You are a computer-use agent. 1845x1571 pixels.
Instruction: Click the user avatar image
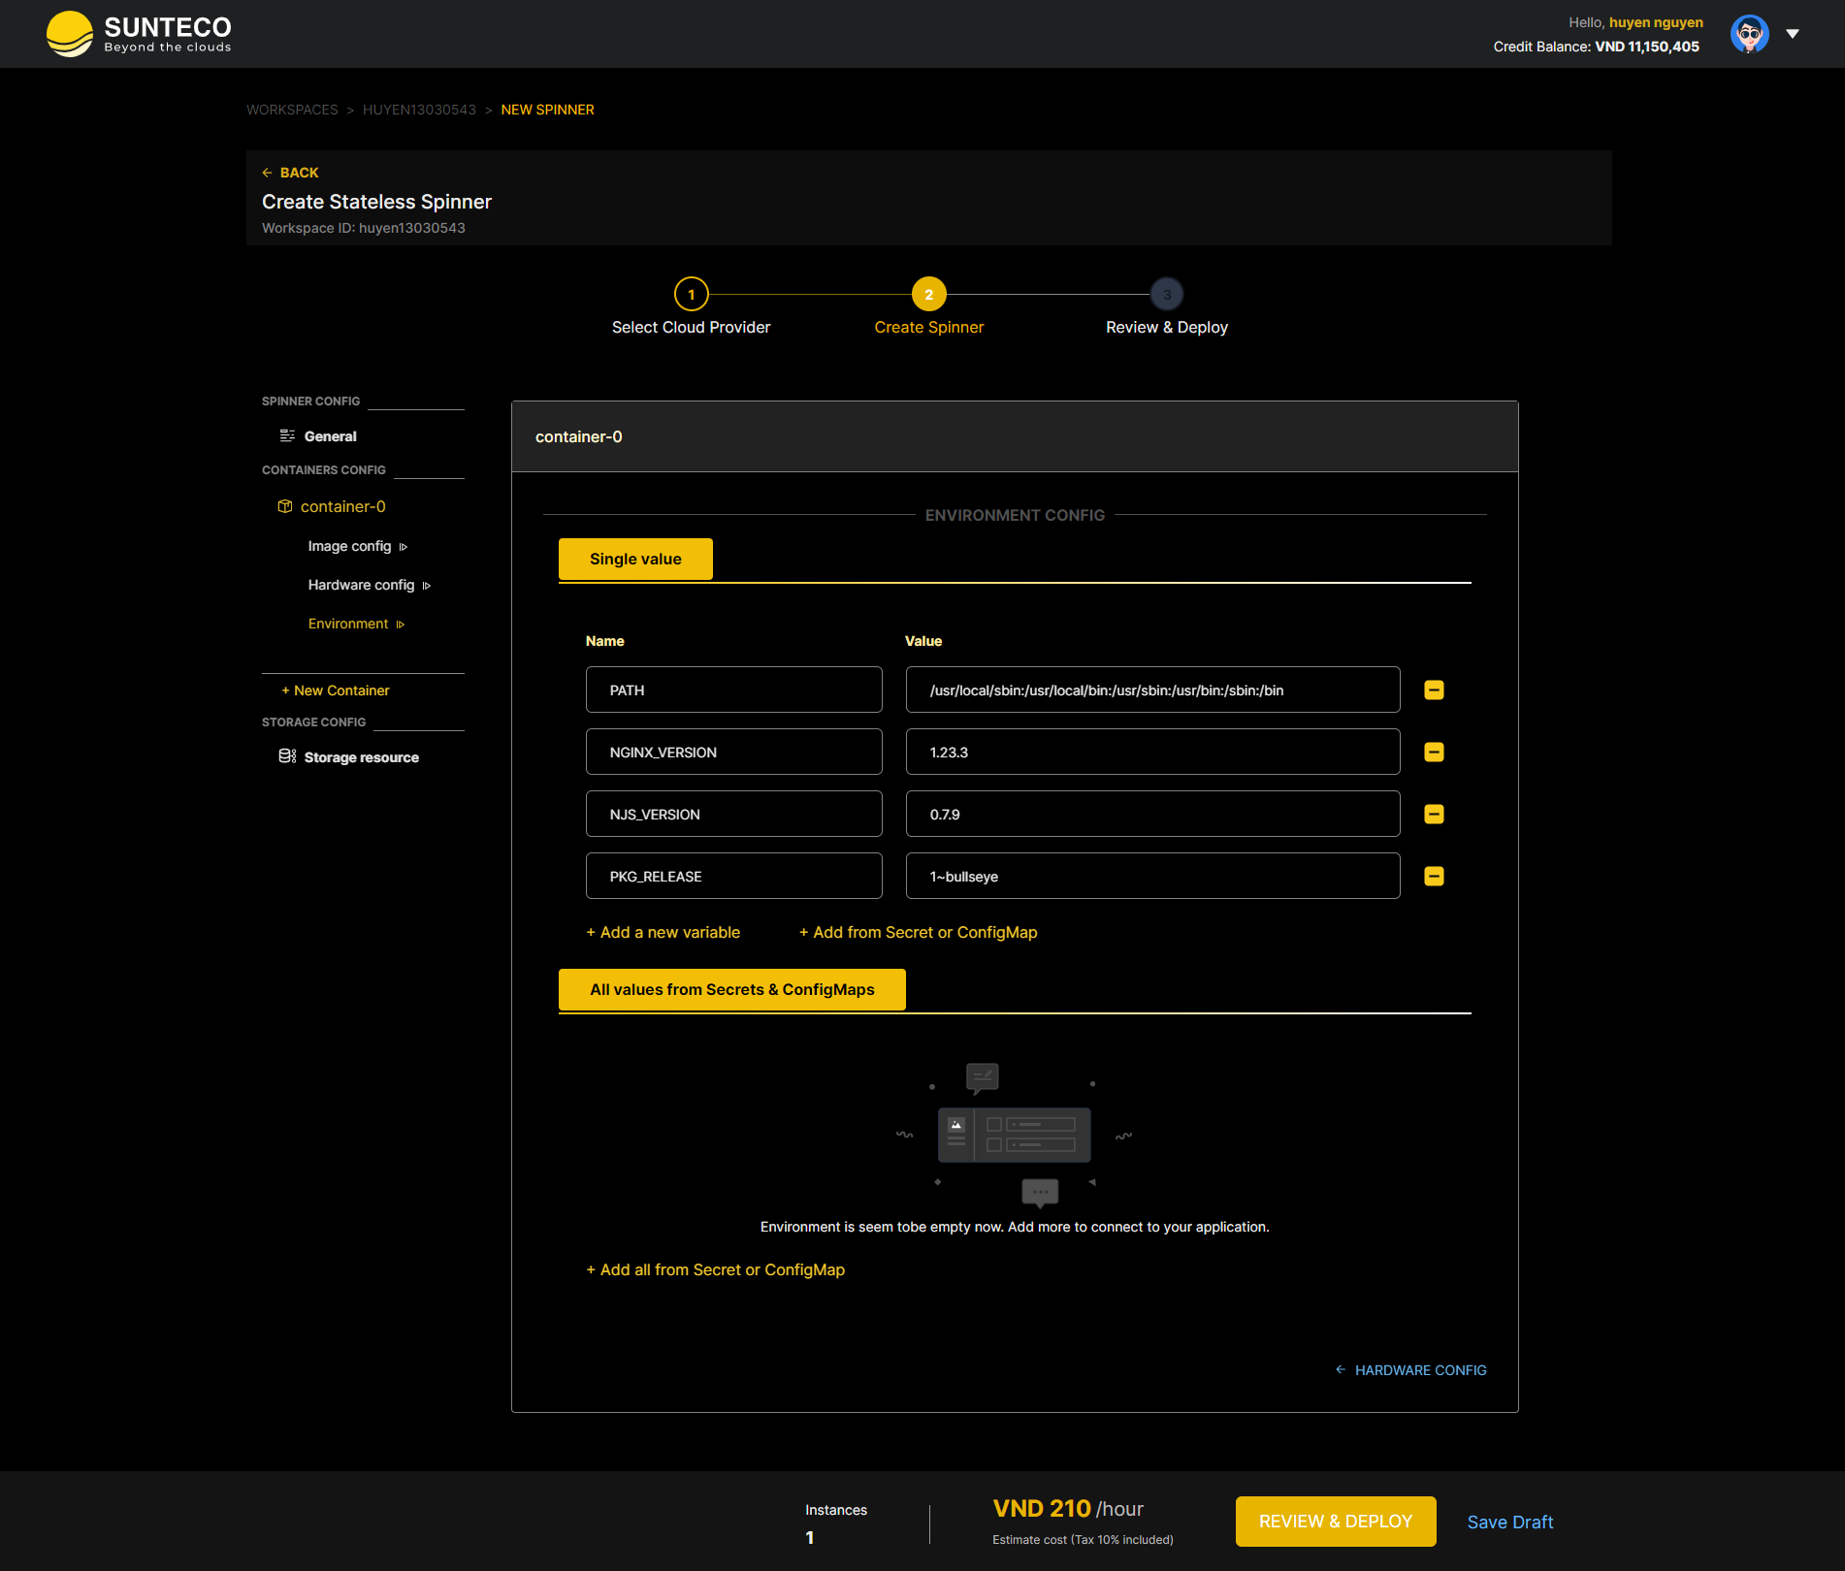click(1749, 33)
